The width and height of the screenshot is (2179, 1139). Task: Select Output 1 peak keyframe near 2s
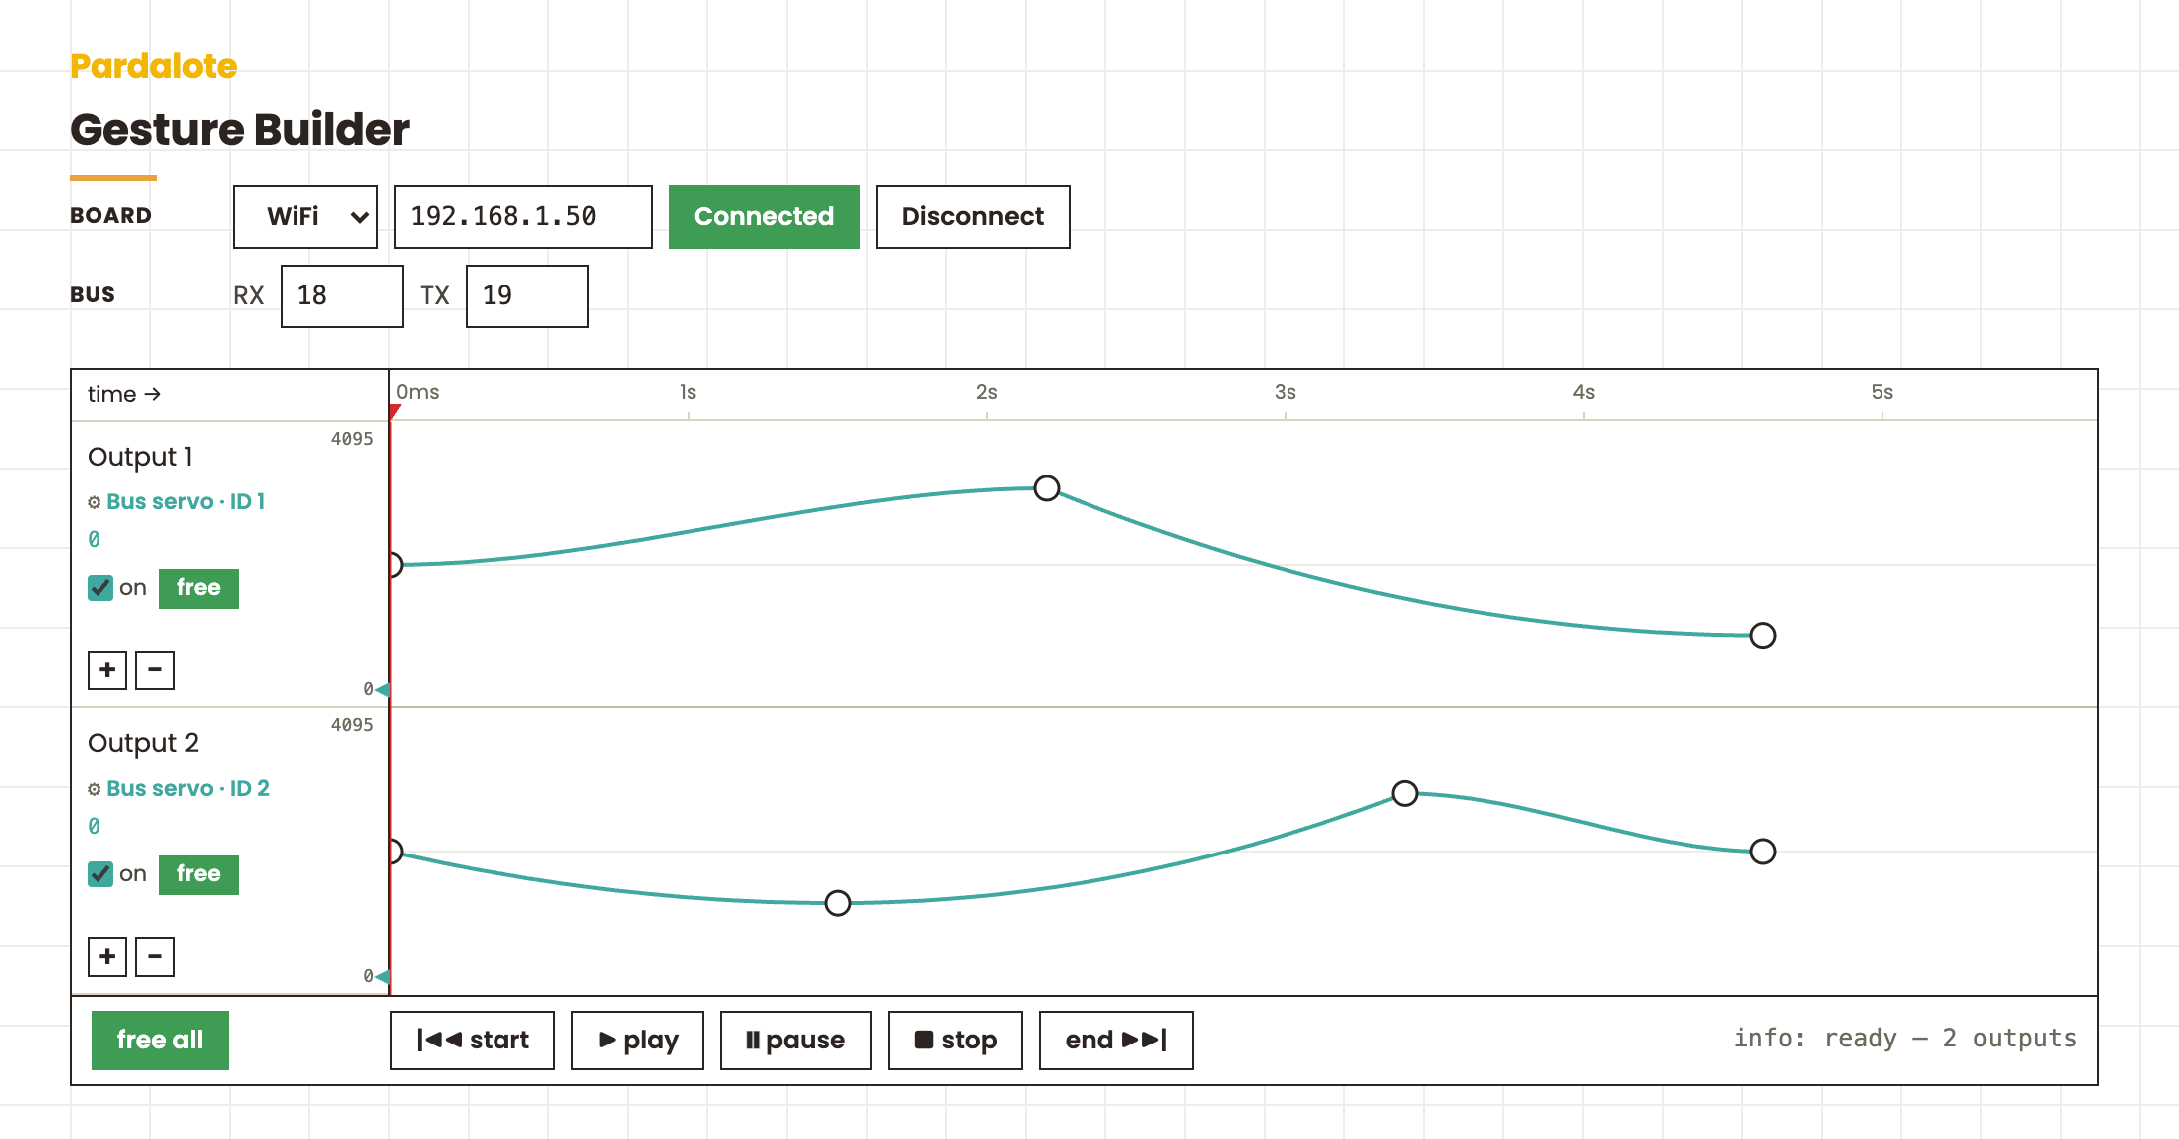(x=1047, y=488)
